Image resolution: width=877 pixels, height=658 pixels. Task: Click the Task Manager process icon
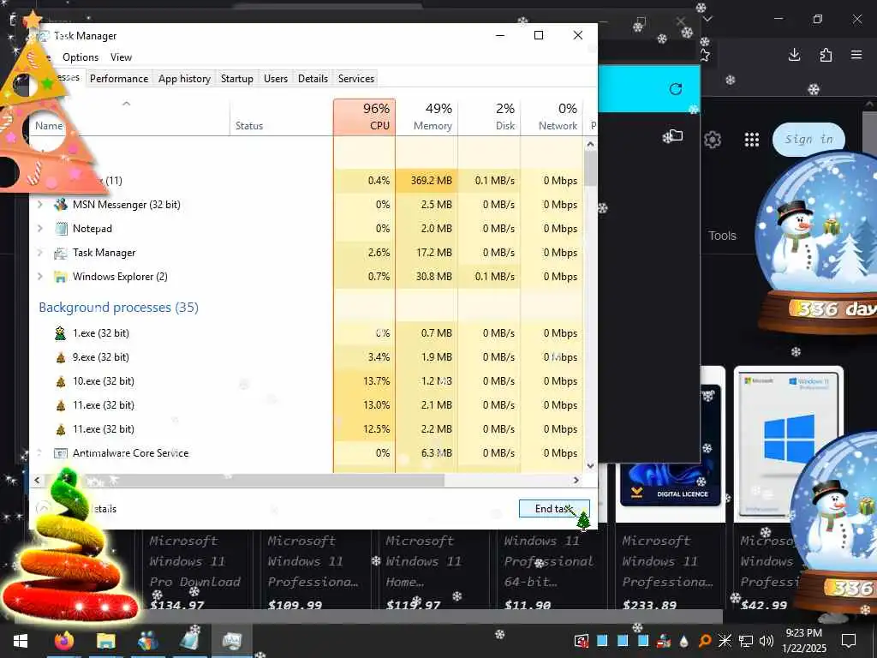[61, 253]
